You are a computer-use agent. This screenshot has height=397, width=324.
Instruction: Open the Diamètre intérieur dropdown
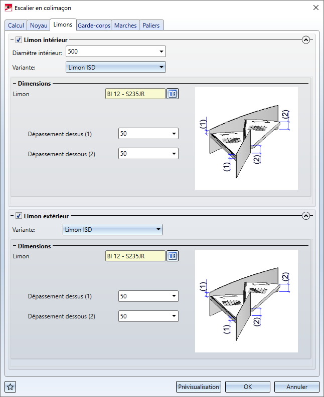[x=161, y=52]
